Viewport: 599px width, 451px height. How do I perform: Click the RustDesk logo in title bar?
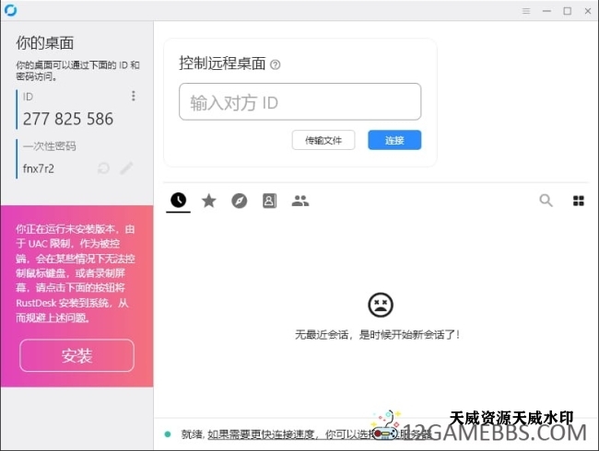click(x=10, y=11)
